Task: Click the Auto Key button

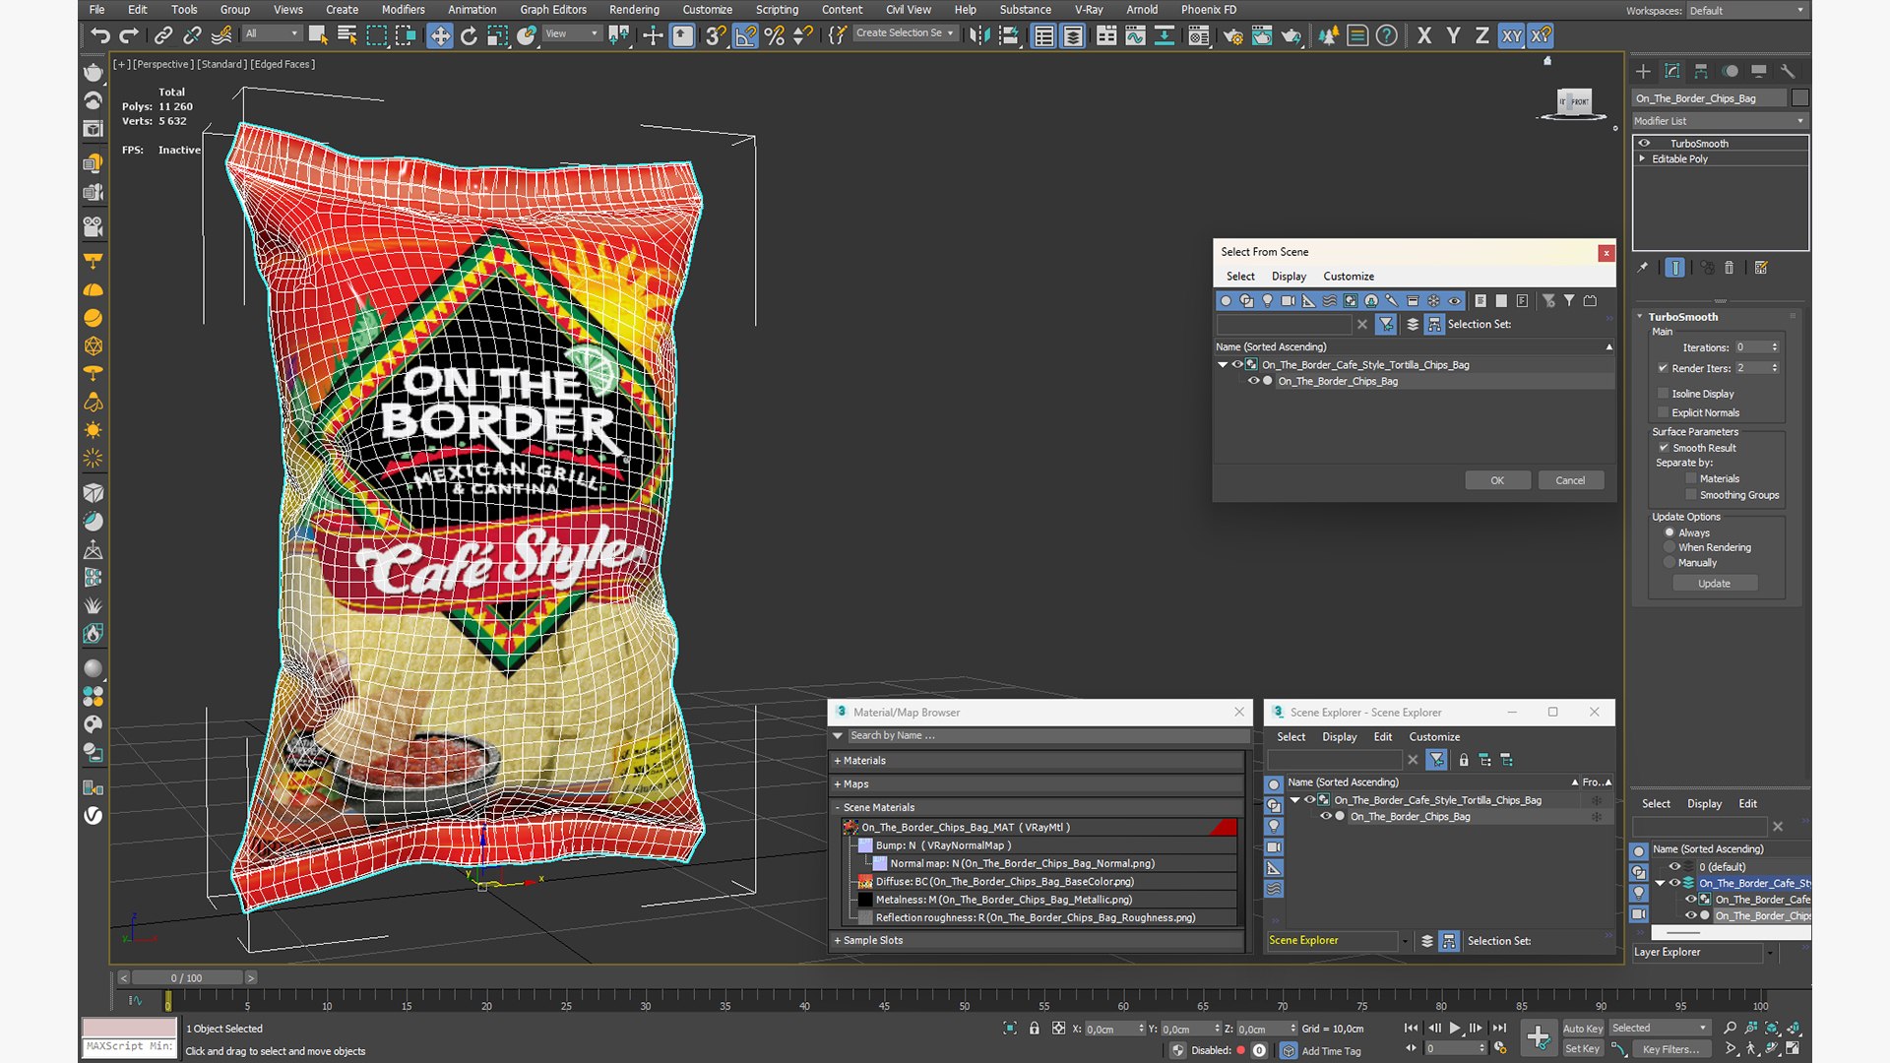Action: (x=1583, y=1029)
